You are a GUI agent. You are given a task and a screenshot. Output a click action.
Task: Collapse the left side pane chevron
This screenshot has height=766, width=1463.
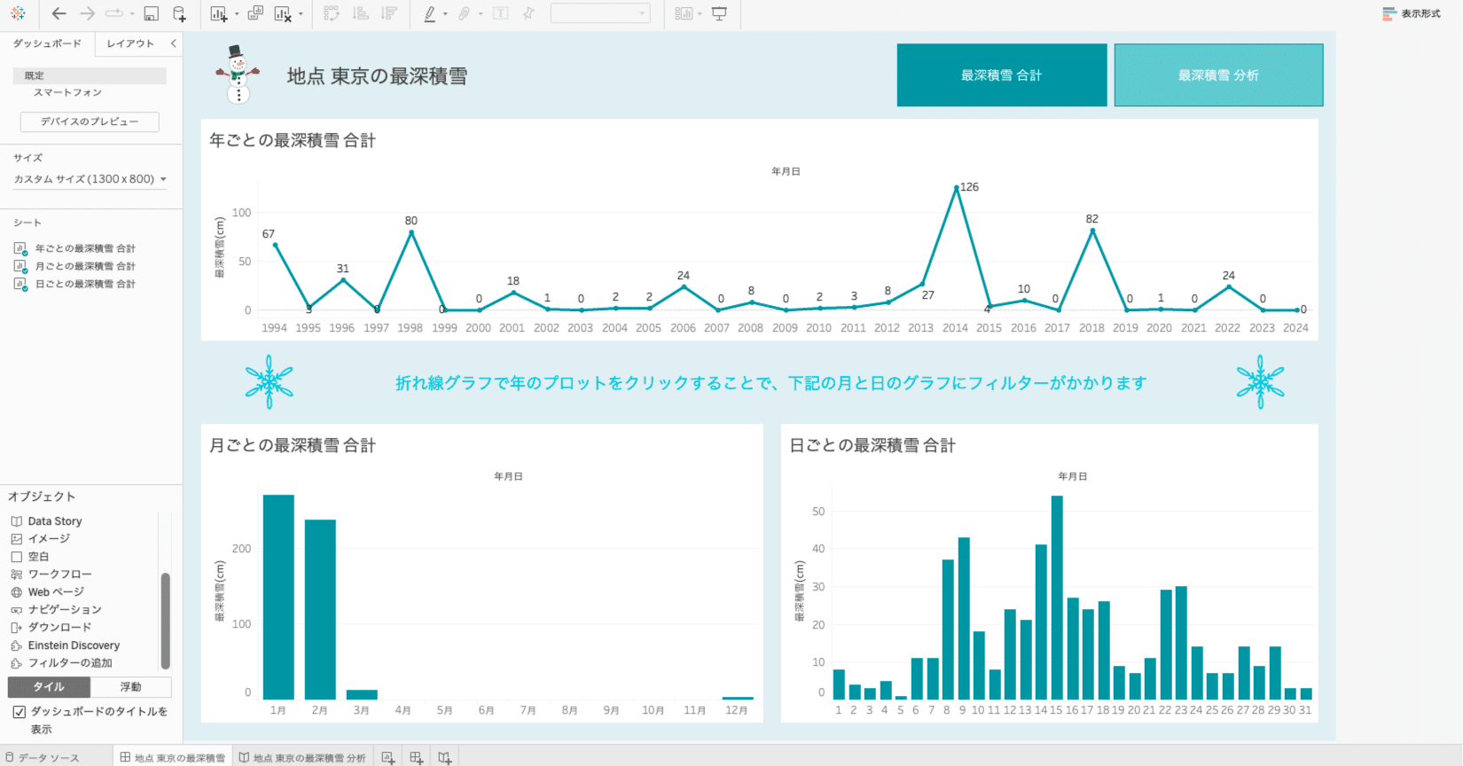point(173,43)
